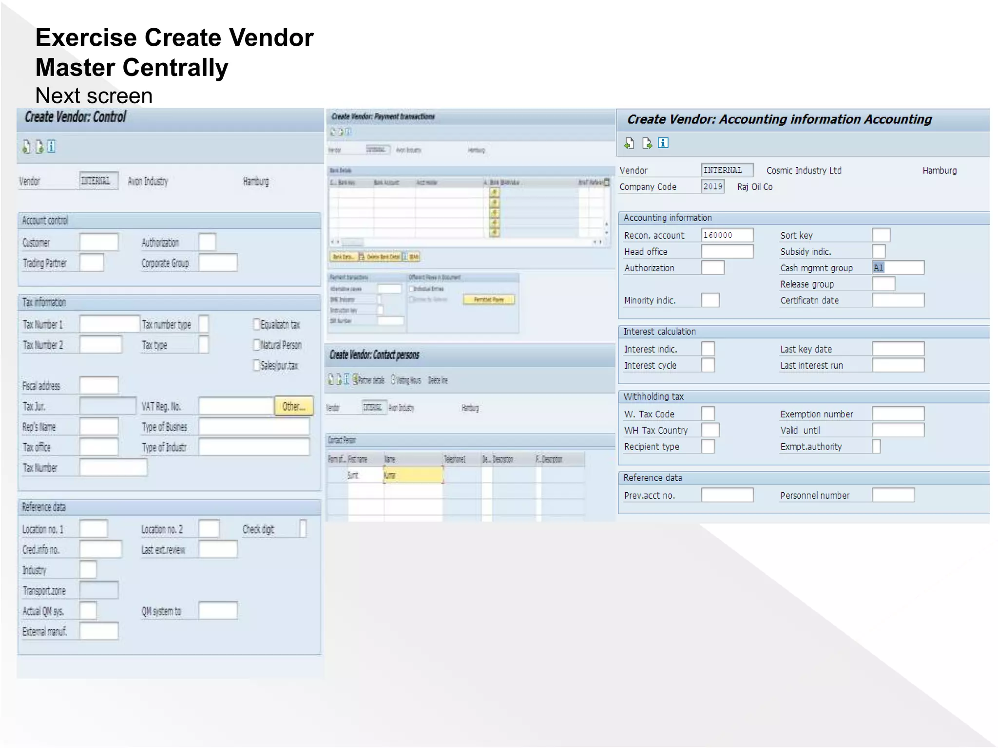Click next screen icon in Control panel
998x748 pixels.
click(39, 147)
